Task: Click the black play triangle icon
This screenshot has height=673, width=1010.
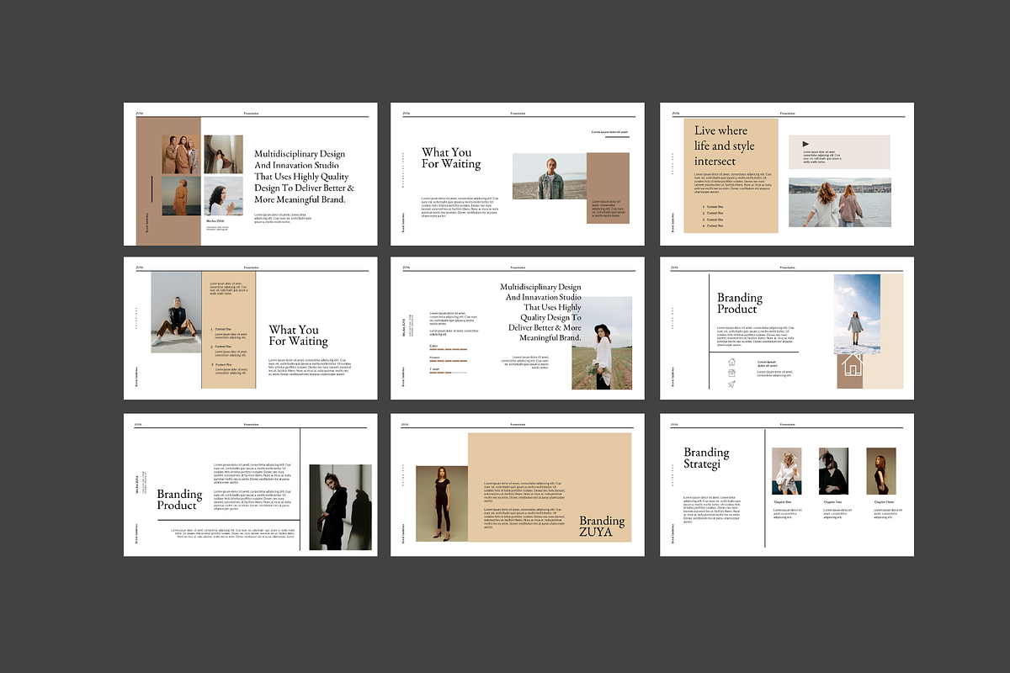Action: (x=806, y=144)
